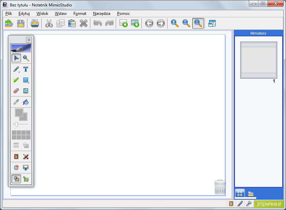Image resolution: width=286 pixels, height=210 pixels.
Task: Click the brush banner atop tools palette
Action: 21,48
